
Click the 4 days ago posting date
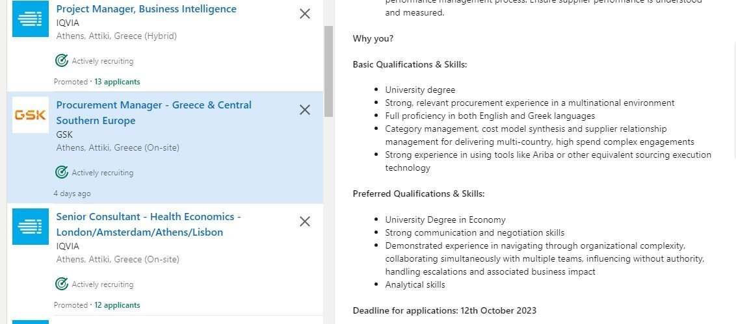(72, 193)
